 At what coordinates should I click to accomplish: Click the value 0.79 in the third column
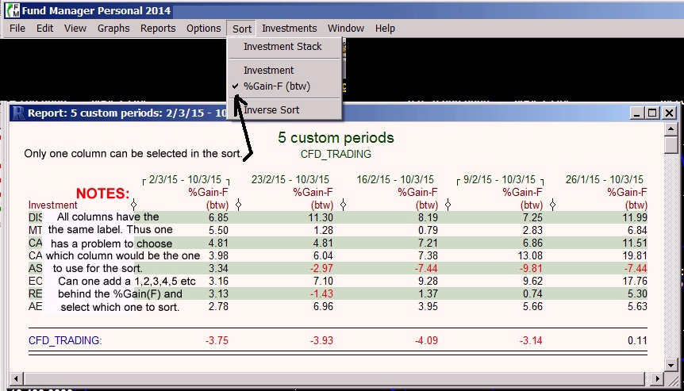point(428,230)
